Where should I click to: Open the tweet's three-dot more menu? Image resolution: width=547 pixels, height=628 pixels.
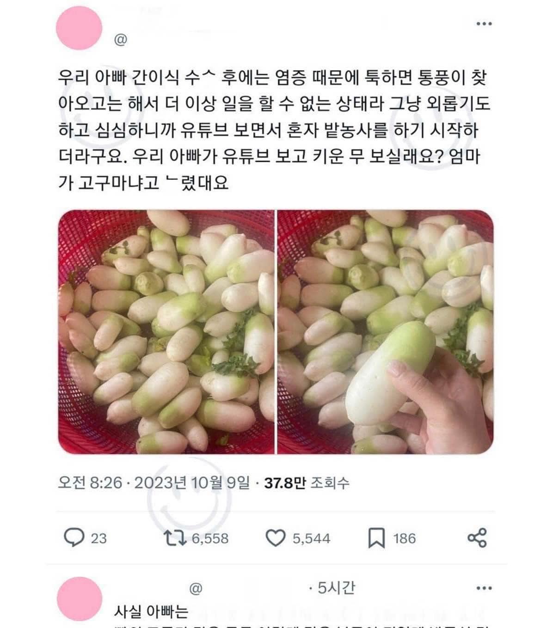pyautogui.click(x=484, y=24)
